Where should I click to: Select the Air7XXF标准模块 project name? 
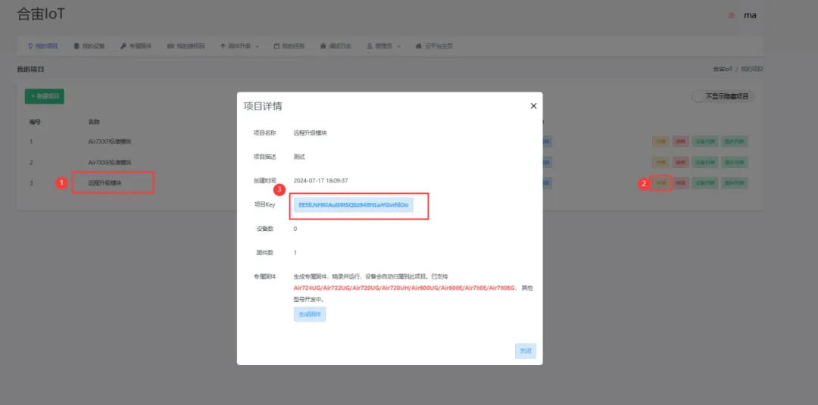pyautogui.click(x=110, y=142)
